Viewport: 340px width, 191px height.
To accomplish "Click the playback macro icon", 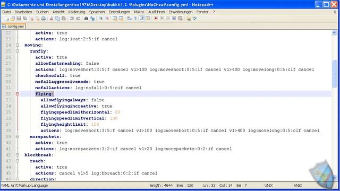I will (x=168, y=19).
